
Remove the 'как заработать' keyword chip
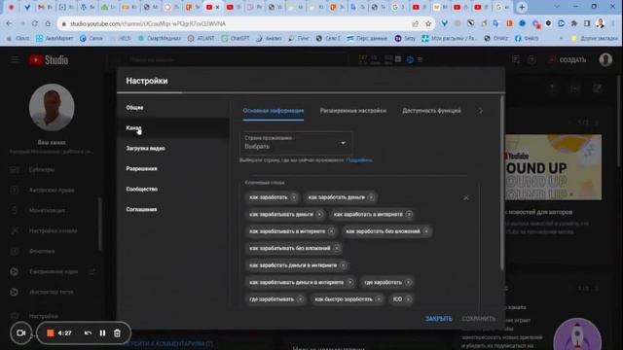click(x=294, y=197)
